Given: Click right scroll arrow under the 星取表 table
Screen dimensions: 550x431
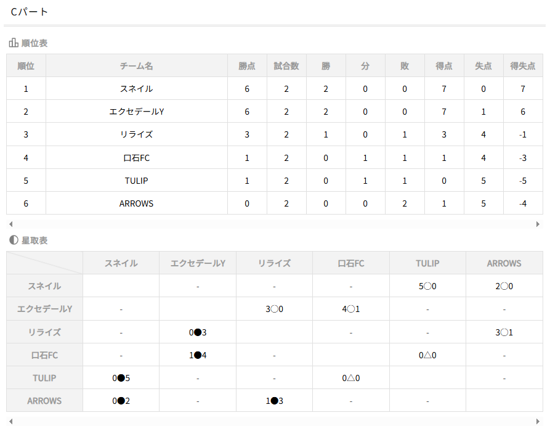Looking at the screenshot, I should coord(538,422).
